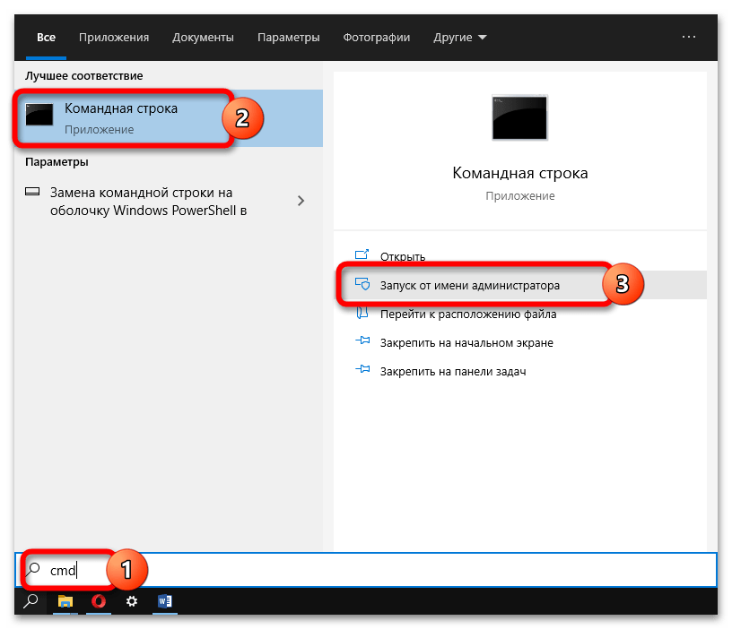
Task: Select the Параметры filter tab
Action: (288, 38)
